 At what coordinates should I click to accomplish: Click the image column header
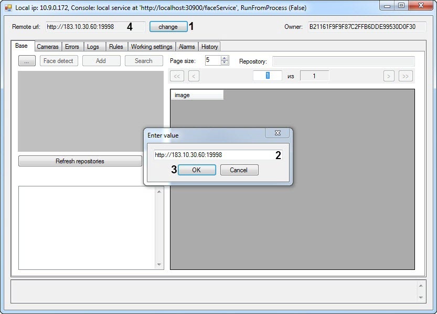[x=197, y=95]
